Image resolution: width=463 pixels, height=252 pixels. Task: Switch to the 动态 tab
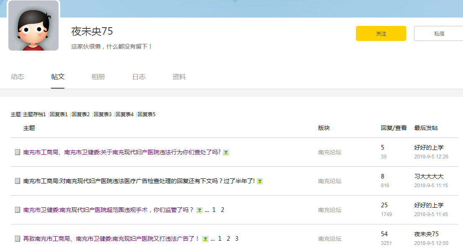tap(18, 77)
